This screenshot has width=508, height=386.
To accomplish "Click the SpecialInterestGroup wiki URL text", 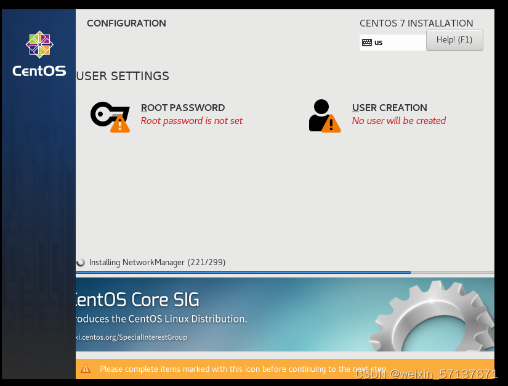I will coord(132,337).
